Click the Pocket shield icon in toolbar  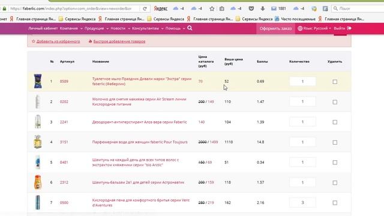pyautogui.click(x=251, y=8)
